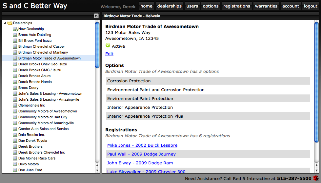
Task: Click the icon next to Devo Motors
Action: [x=15, y=164]
